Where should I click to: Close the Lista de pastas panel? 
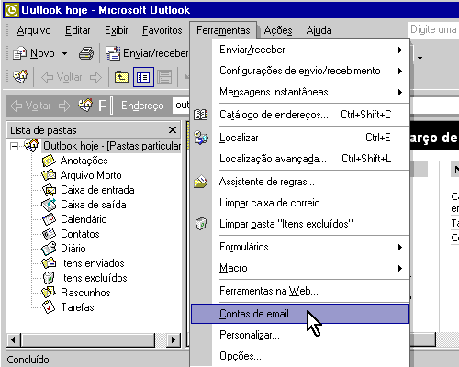pos(173,130)
